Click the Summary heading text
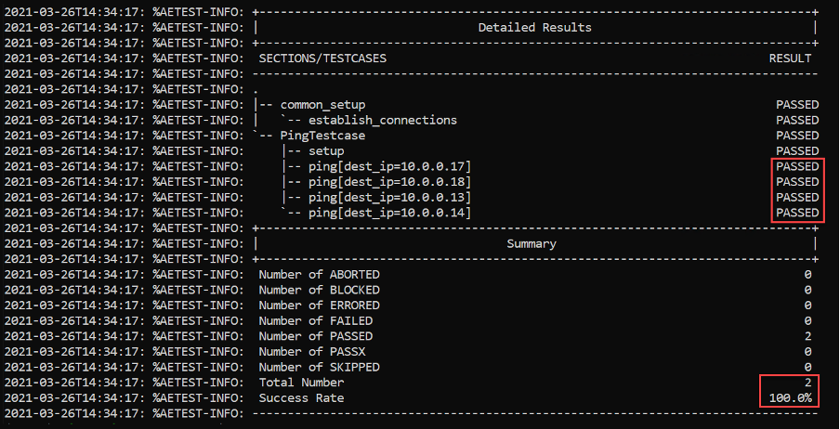The height and width of the screenshot is (429, 840). point(532,244)
